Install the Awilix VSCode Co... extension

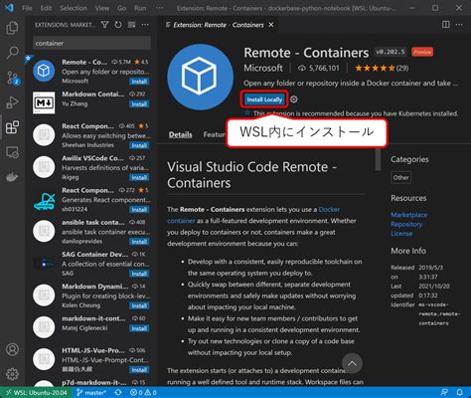(139, 177)
